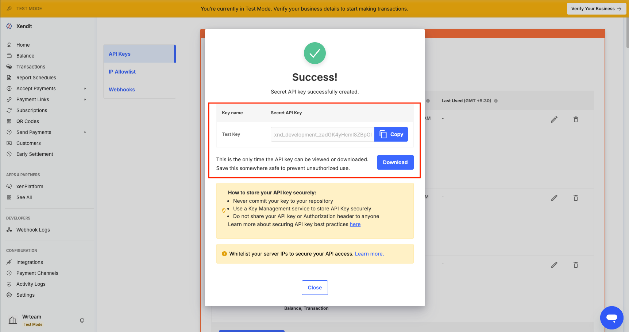The image size is (629, 332).
Task: Click the delete trash icon in third row
Action: point(575,265)
